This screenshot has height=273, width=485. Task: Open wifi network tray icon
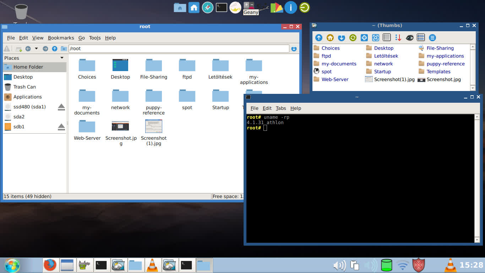point(403,265)
